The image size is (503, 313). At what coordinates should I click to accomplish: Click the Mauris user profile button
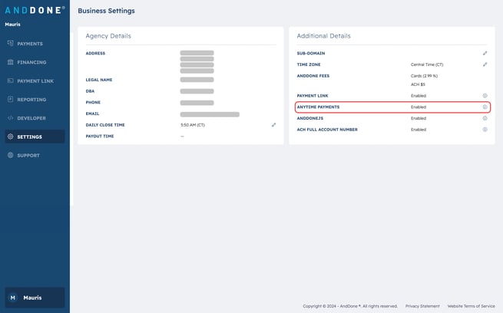[x=35, y=298]
